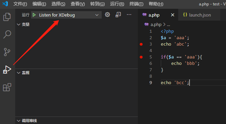
Task: Open launch.json via gear icon
Action: tap(107, 15)
